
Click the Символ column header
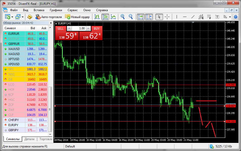click(14, 28)
